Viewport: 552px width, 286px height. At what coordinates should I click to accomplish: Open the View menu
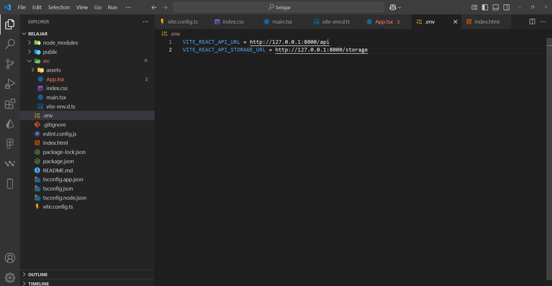[x=82, y=7]
